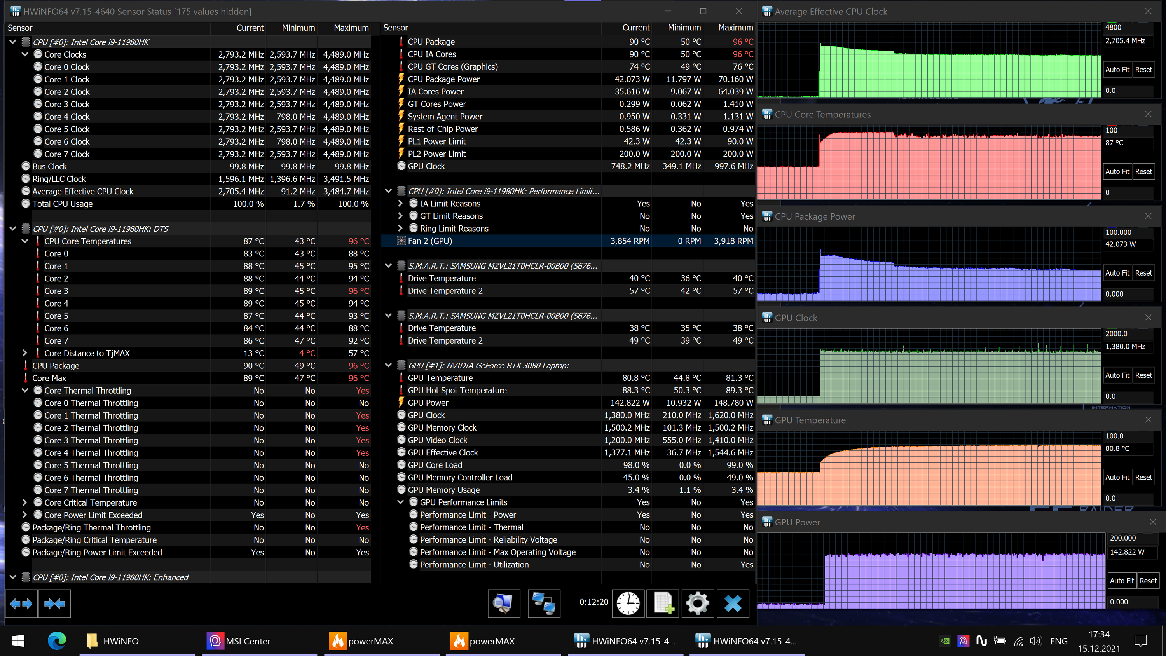Collapse the Core Clocks tree group
The image size is (1166, 656).
tap(25, 54)
